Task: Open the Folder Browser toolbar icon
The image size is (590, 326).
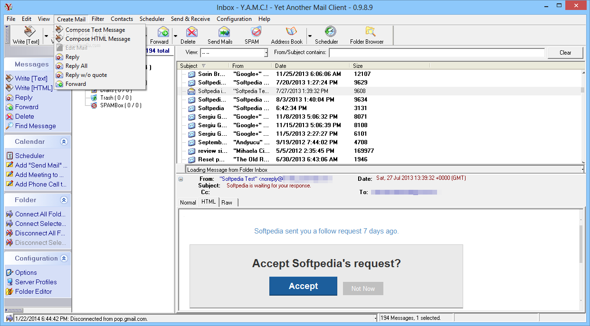Action: pyautogui.click(x=370, y=32)
